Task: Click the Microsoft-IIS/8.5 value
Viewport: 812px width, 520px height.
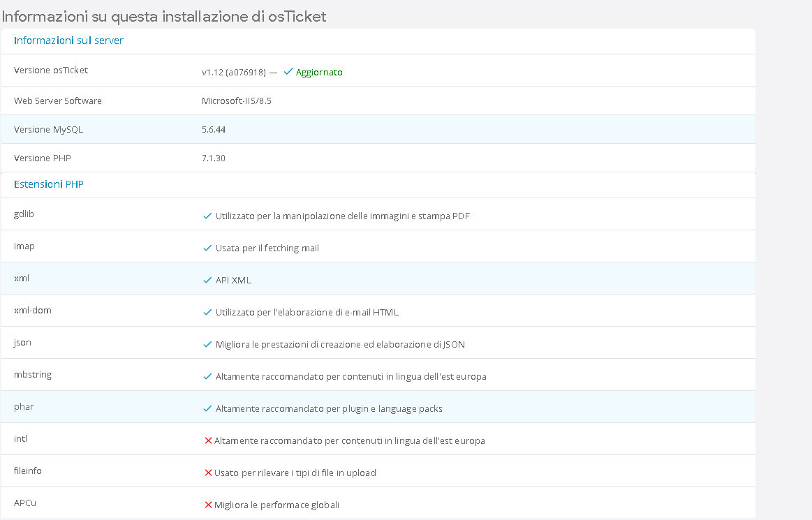Action: click(x=237, y=101)
